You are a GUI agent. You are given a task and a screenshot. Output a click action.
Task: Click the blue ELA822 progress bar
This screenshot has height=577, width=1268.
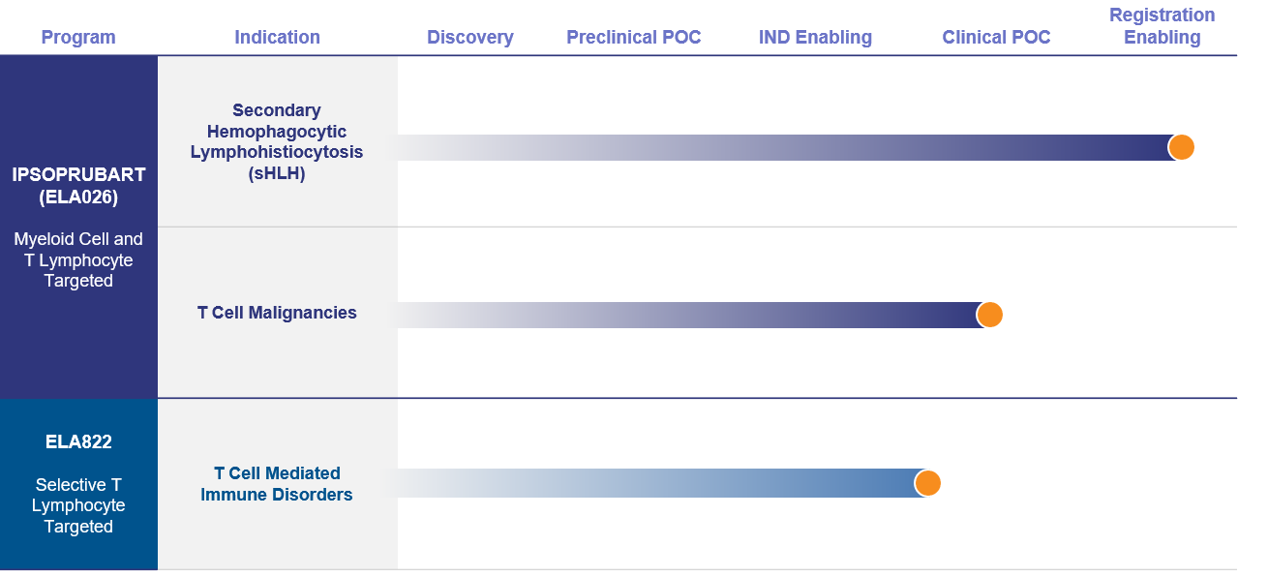(662, 483)
